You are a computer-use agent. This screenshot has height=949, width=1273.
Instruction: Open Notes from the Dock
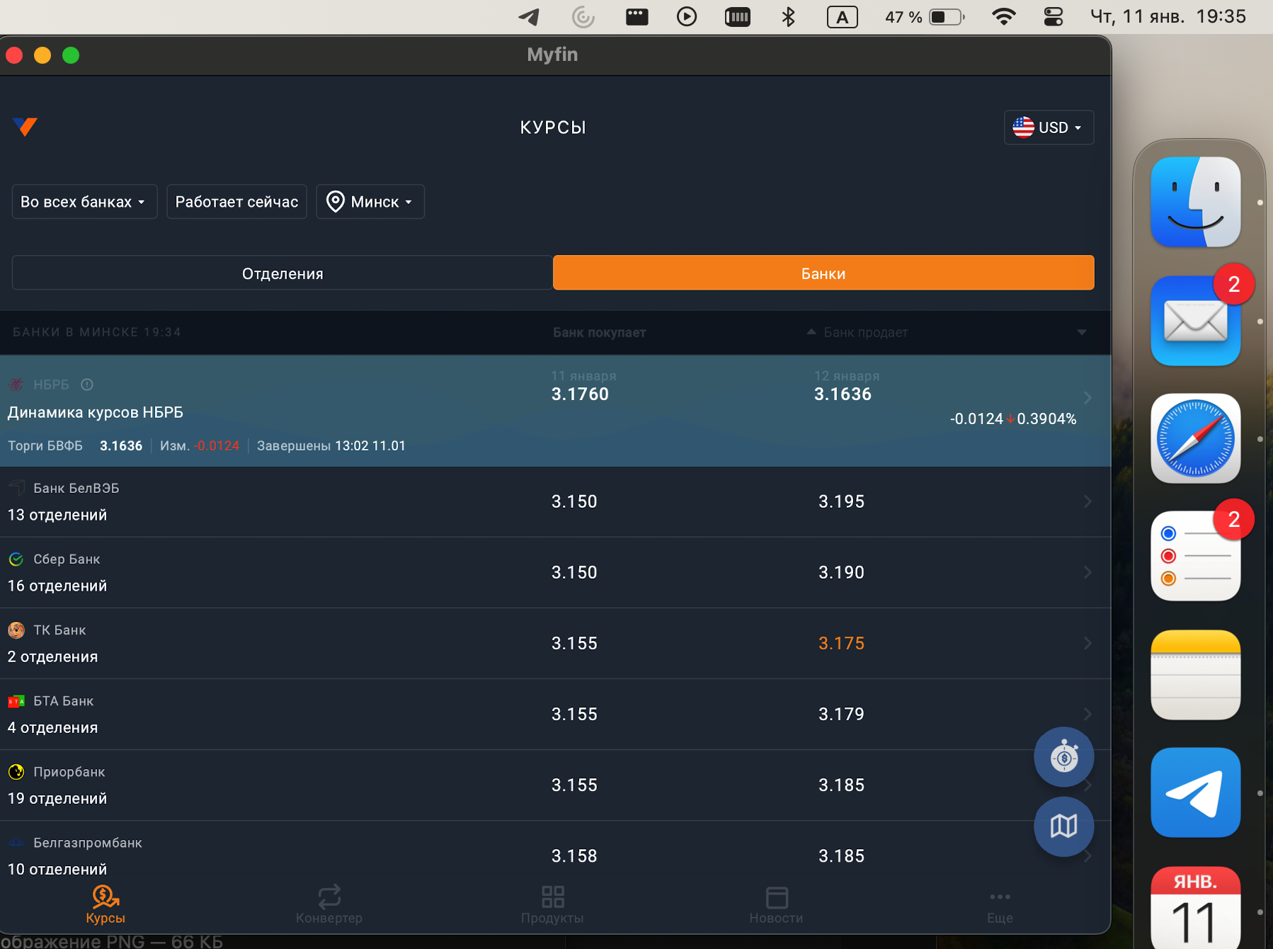(1196, 675)
